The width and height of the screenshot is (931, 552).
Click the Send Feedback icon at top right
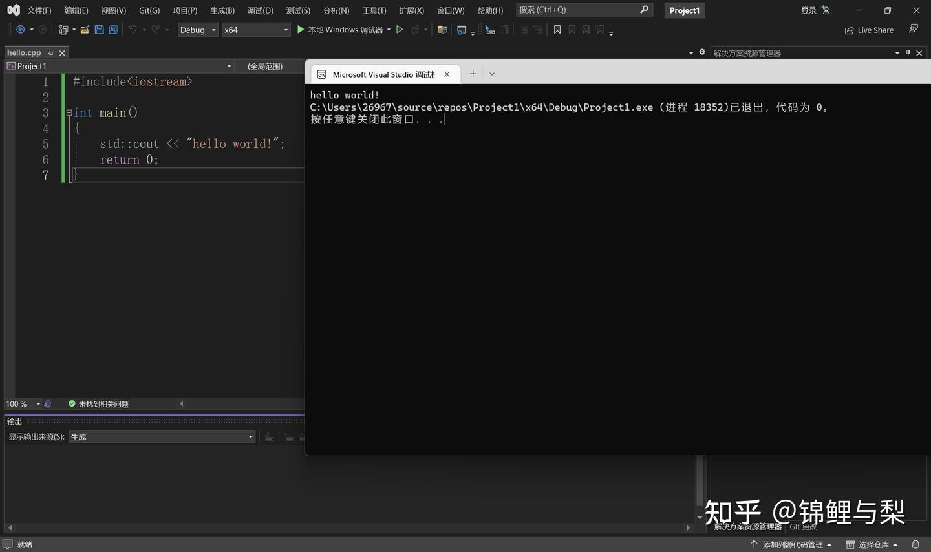coord(913,29)
